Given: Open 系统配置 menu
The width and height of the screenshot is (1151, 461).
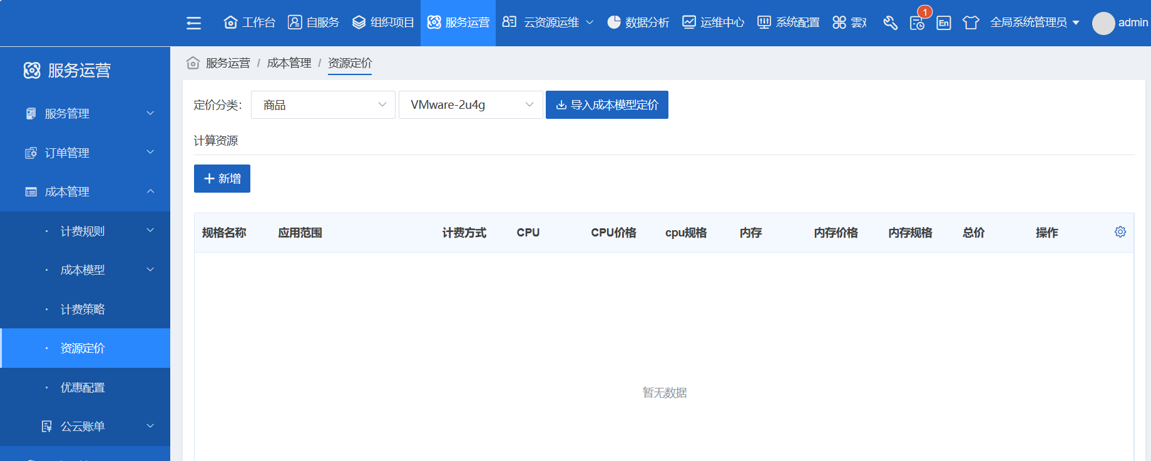Looking at the screenshot, I should pyautogui.click(x=789, y=23).
